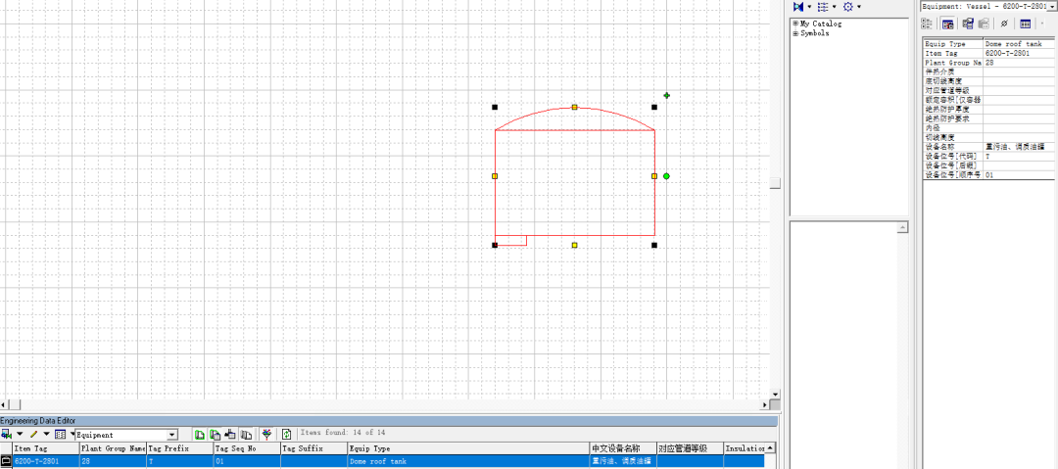Click the second green pages icon in Data Editor
The width and height of the screenshot is (1058, 469).
click(216, 434)
